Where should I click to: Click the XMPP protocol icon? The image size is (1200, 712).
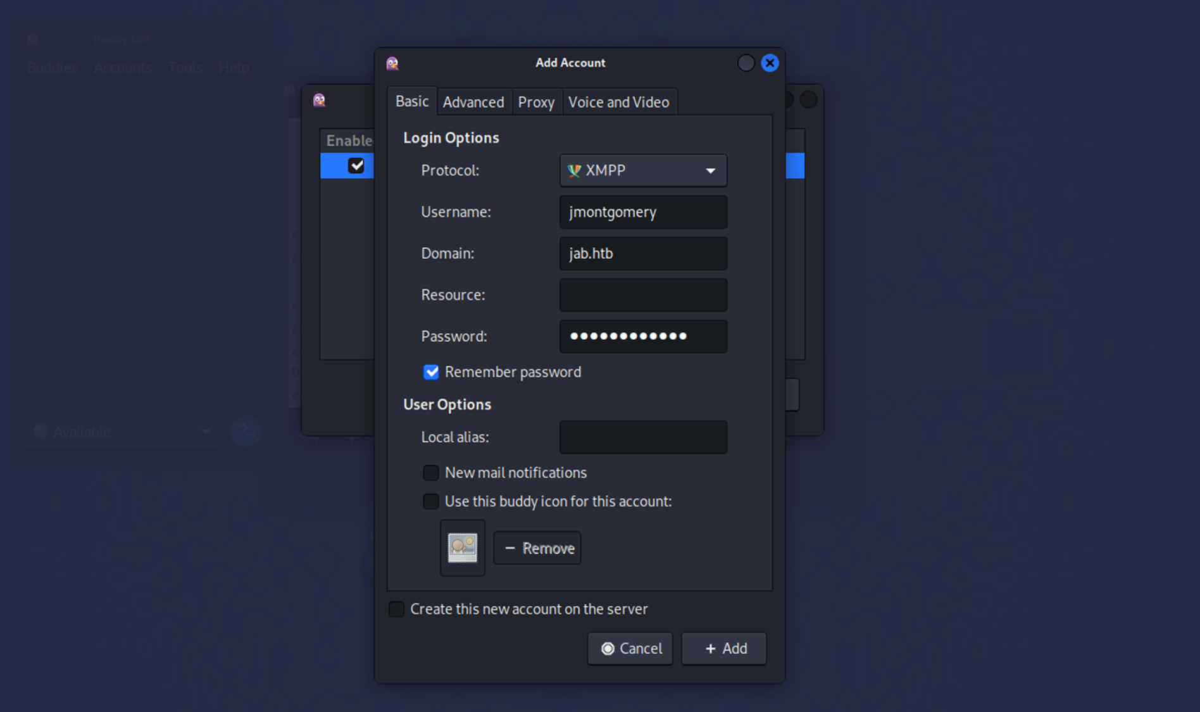pyautogui.click(x=574, y=170)
